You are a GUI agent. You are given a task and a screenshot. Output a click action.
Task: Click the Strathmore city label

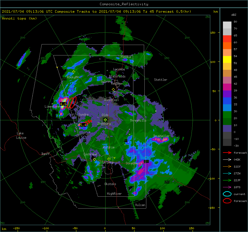134,163
